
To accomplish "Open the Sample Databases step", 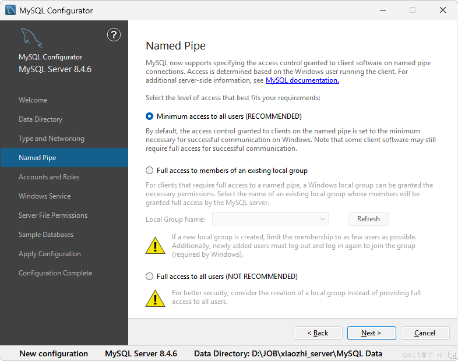I will point(46,235).
